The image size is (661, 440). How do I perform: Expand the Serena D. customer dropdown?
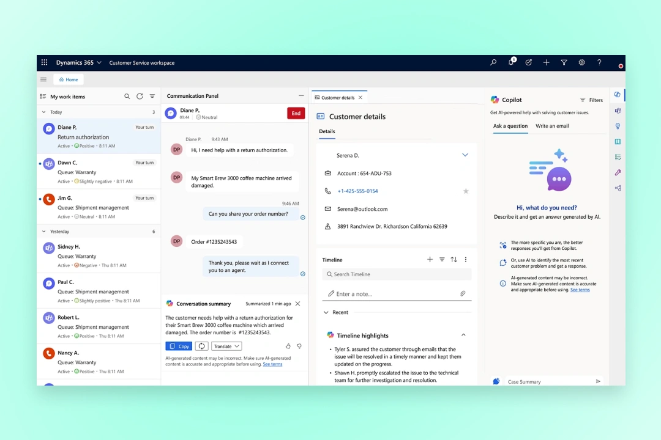tap(465, 155)
